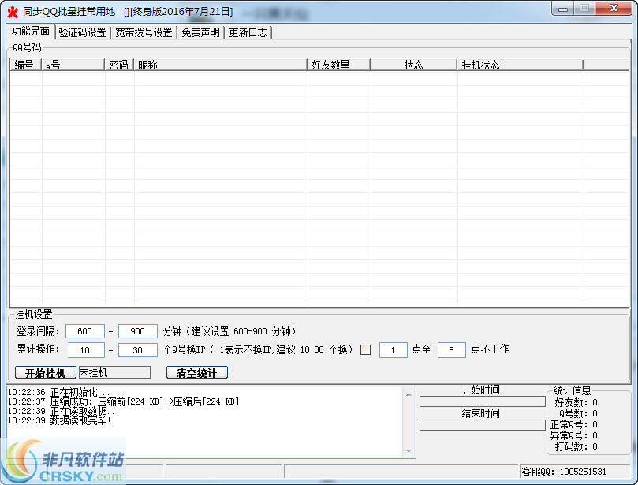Edit the start hour field 1
The image size is (638, 485).
coord(393,350)
